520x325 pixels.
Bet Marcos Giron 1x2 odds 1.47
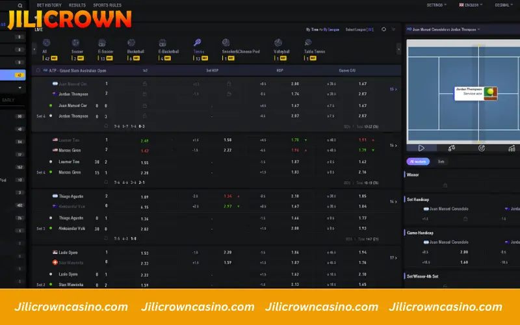pyautogui.click(x=144, y=151)
